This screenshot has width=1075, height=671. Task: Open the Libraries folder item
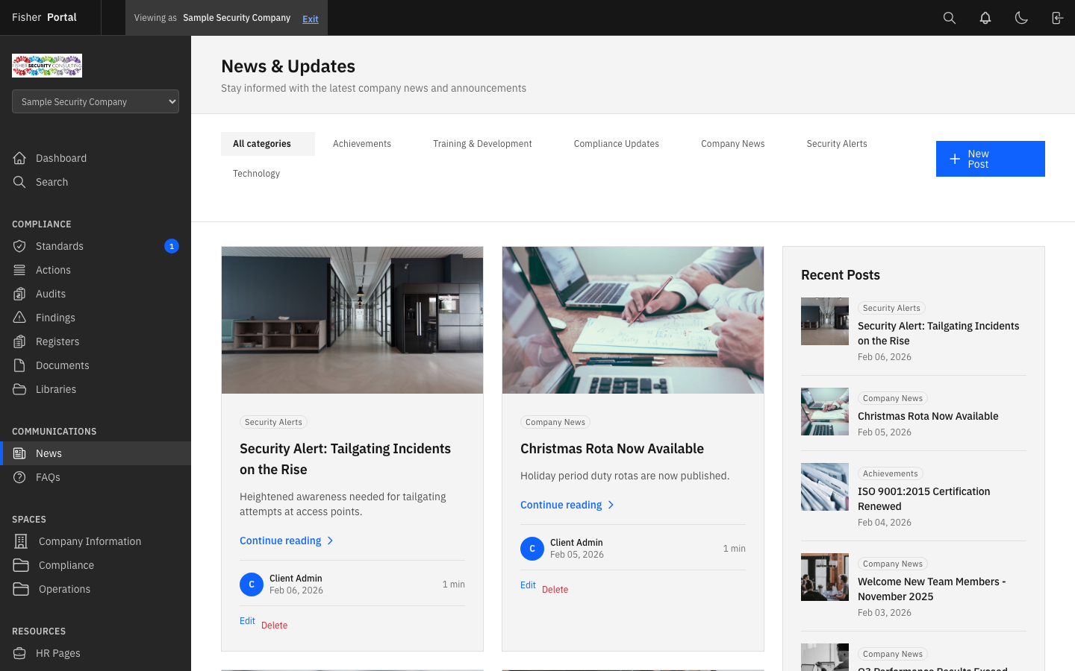click(x=56, y=389)
